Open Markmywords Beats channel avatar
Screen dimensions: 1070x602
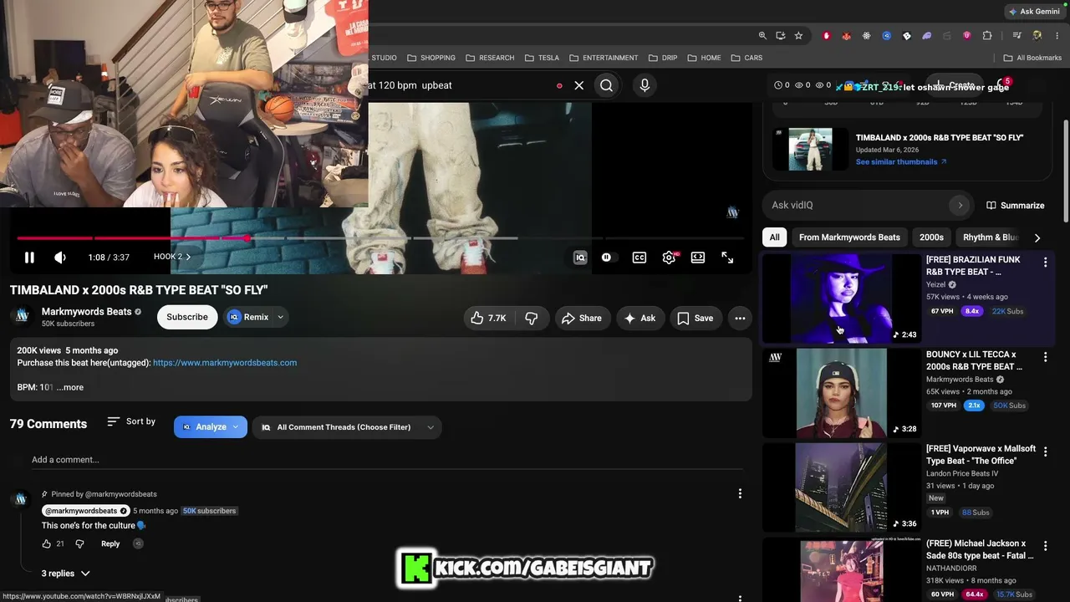[x=23, y=316]
